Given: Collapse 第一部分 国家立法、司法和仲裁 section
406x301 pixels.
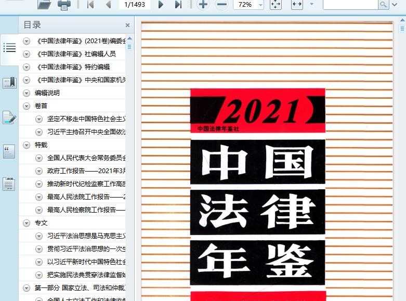Looking at the screenshot, I should pos(27,288).
